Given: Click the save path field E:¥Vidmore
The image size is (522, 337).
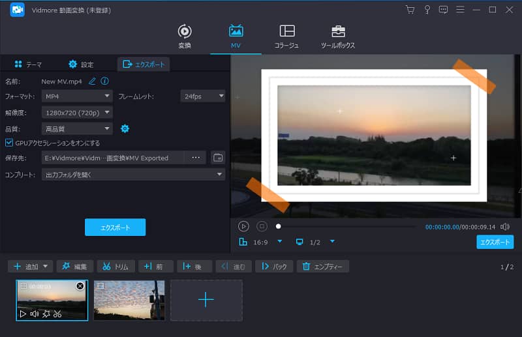Looking at the screenshot, I should pos(113,158).
